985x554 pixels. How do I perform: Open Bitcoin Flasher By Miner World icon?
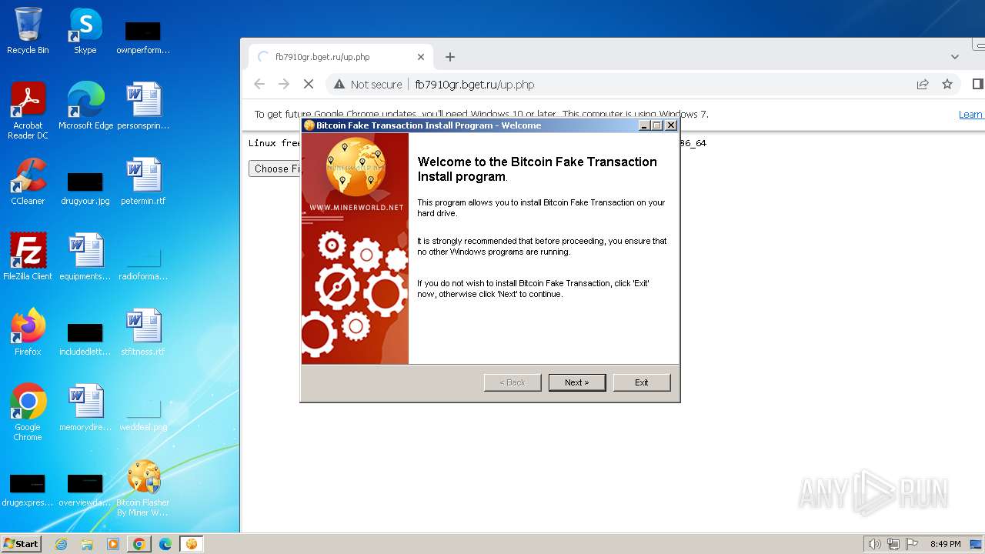pos(143,487)
